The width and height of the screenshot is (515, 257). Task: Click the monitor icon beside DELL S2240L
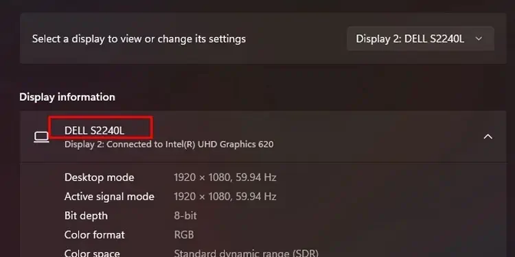tap(41, 137)
